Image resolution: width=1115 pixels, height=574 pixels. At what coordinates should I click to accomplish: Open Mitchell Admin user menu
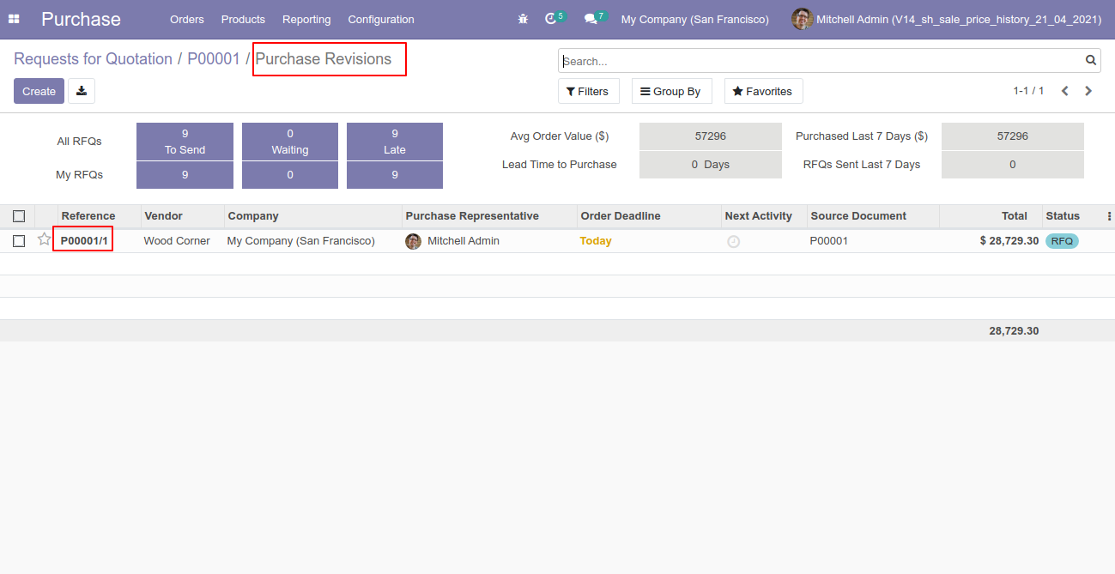point(948,19)
